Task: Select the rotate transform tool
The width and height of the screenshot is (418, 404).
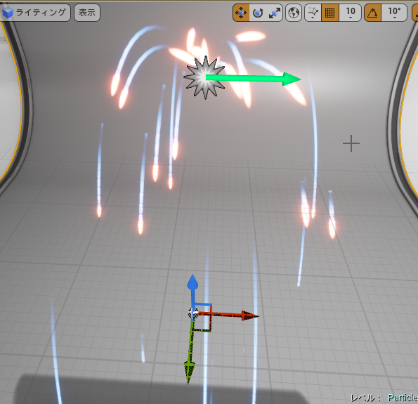Action: tap(258, 13)
